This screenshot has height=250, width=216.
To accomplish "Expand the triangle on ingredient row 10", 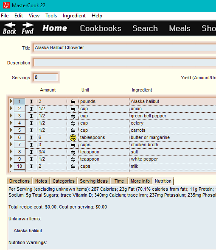I will point(11,166).
